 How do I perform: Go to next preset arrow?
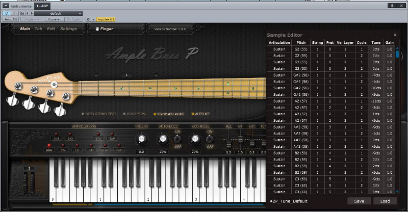(x=32, y=13)
